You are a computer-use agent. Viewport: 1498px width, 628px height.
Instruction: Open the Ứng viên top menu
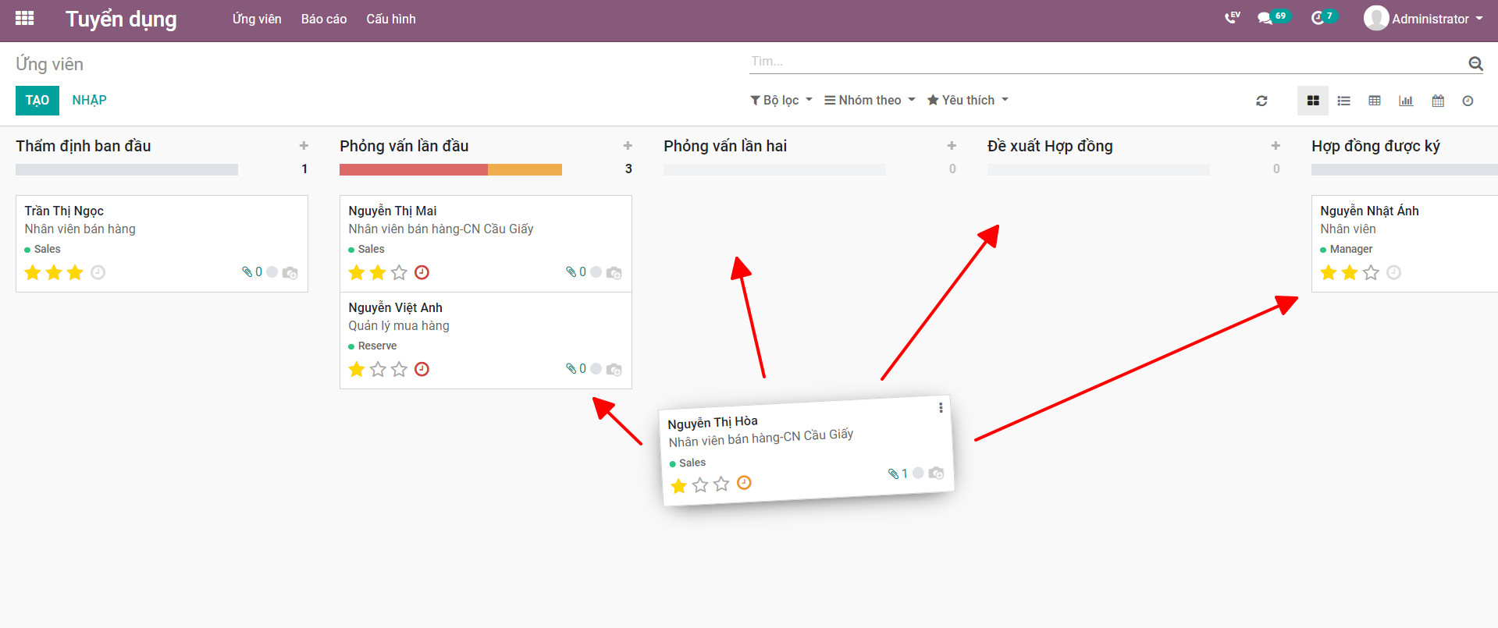[x=257, y=19]
